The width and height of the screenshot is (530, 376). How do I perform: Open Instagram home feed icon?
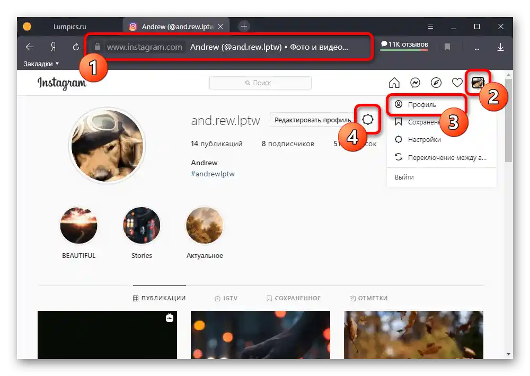(x=394, y=83)
